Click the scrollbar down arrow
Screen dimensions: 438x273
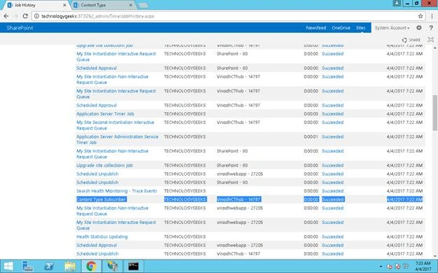[434, 256]
